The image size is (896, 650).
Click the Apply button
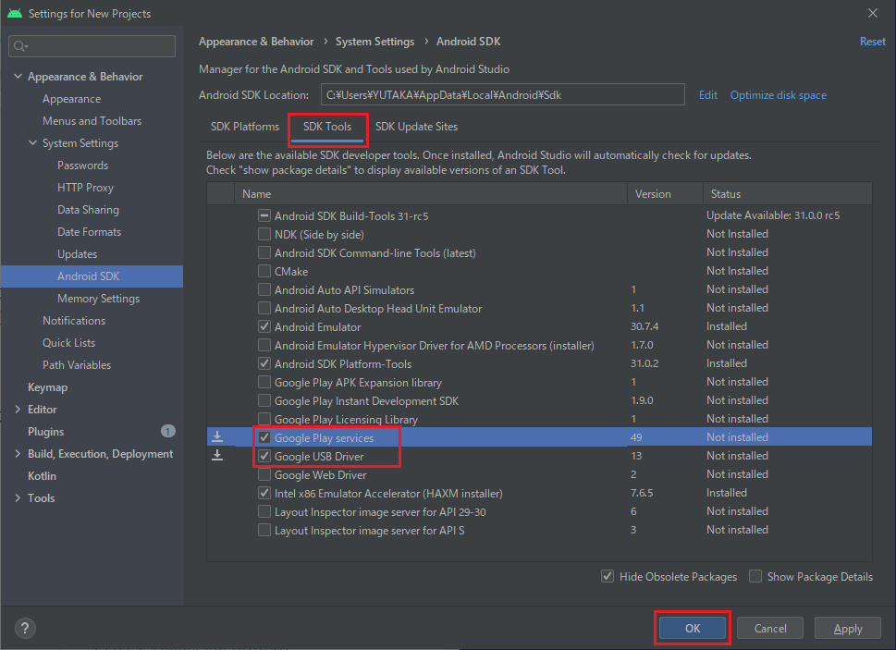848,629
